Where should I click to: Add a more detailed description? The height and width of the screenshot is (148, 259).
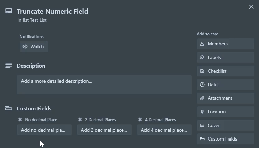104,85
